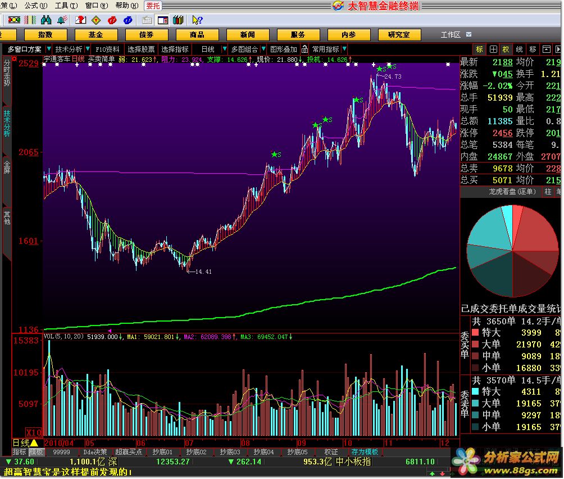Switch to 分时走势 side tab
Screen dimensions: 564x479
pos(7,73)
